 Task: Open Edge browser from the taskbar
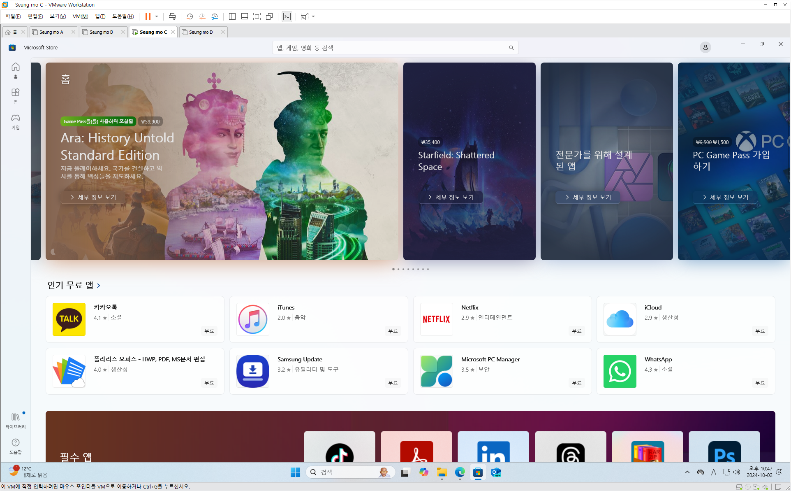(x=460, y=472)
